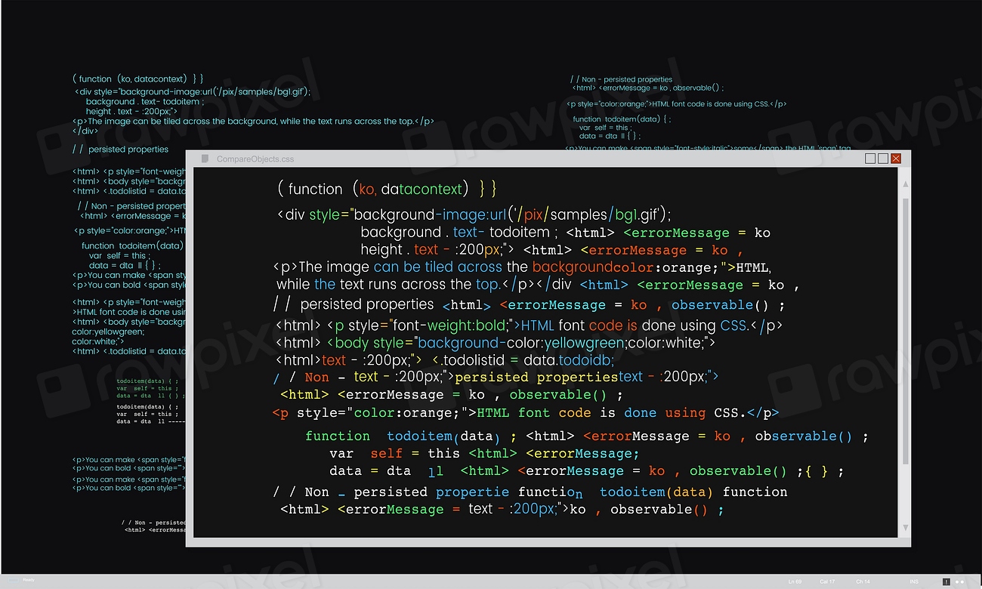
Task: Click the Ch 14 character indicator
Action: click(x=863, y=581)
